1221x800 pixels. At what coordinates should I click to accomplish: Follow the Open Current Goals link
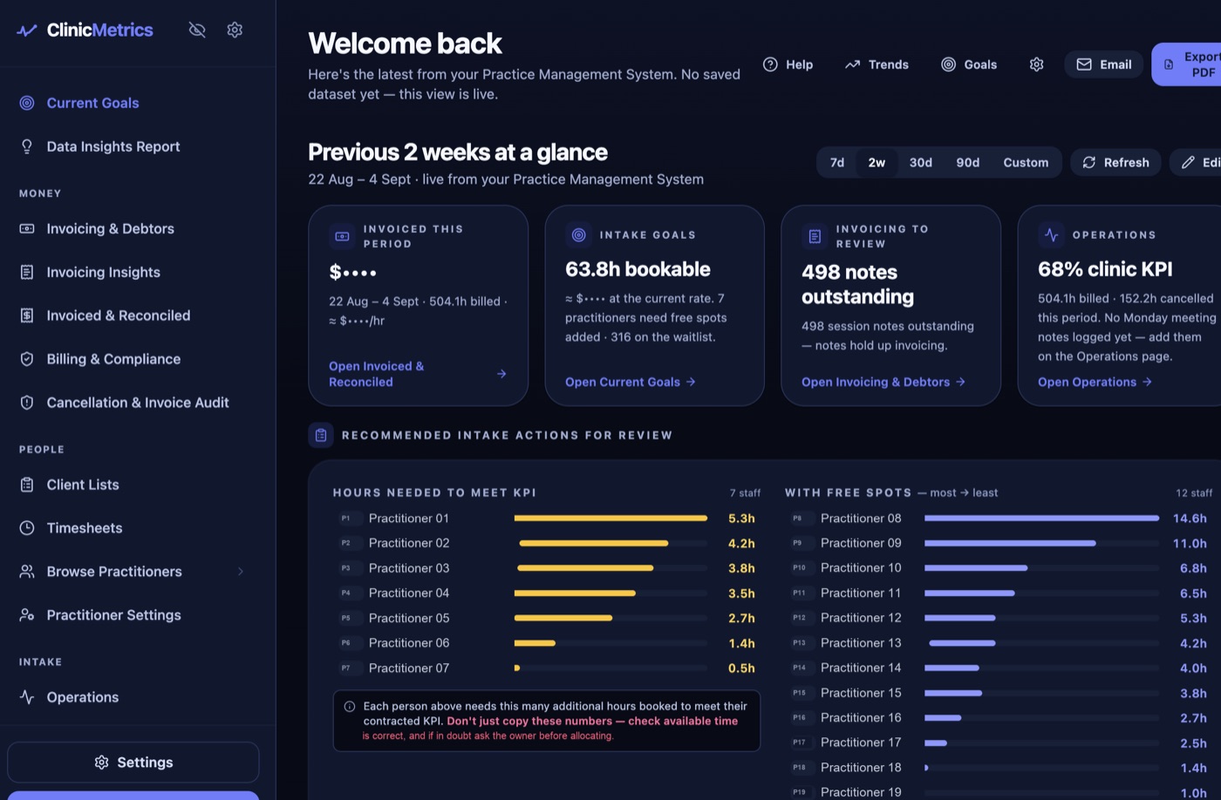tap(631, 382)
